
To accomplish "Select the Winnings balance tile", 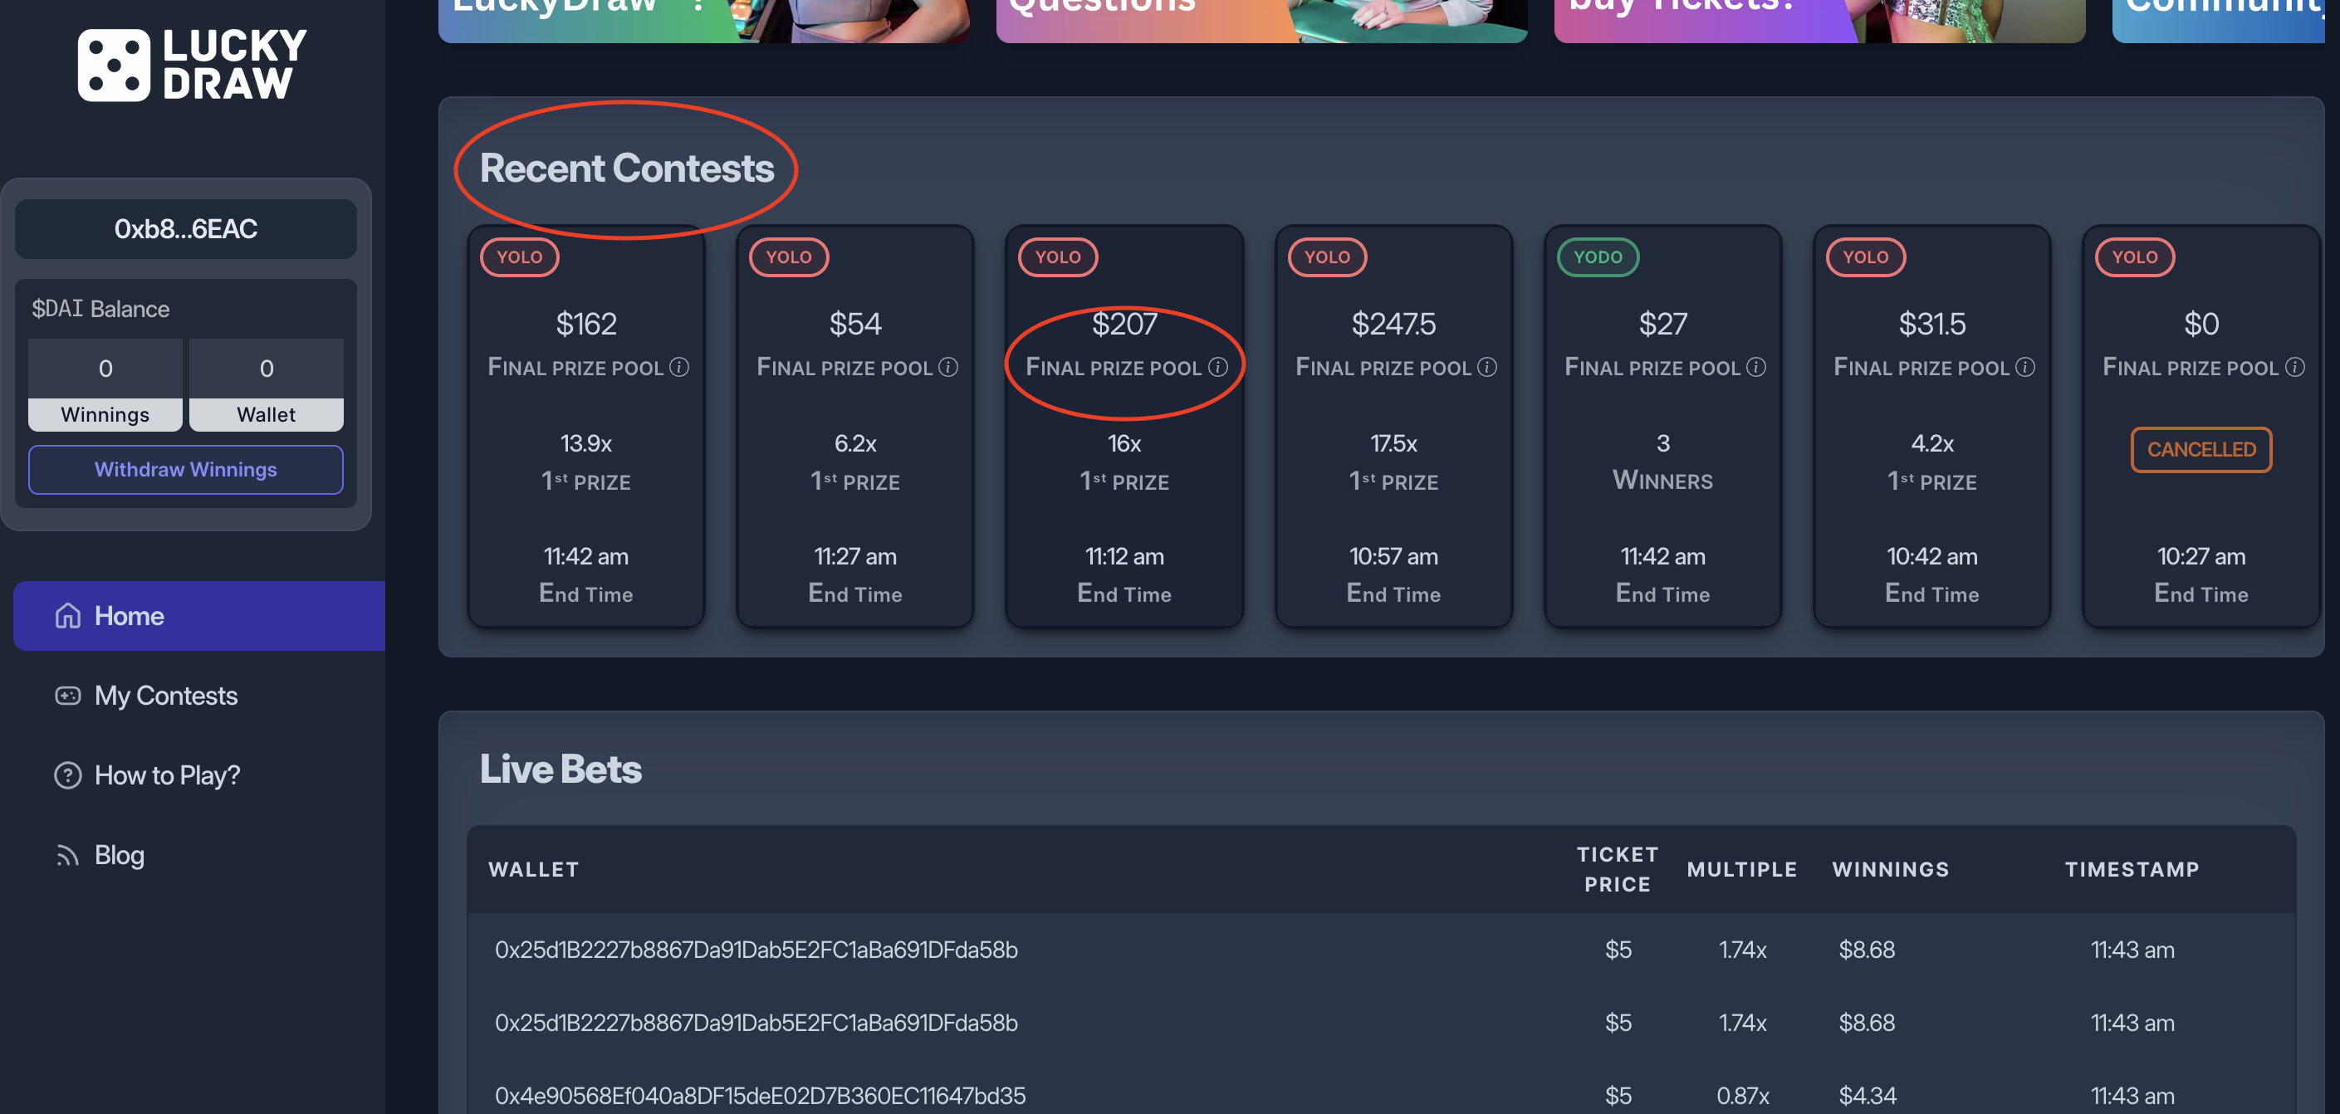I will 105,385.
